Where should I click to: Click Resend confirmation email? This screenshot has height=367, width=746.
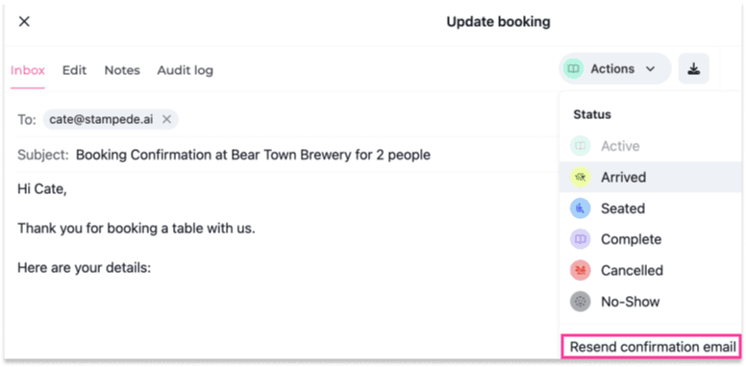(653, 347)
